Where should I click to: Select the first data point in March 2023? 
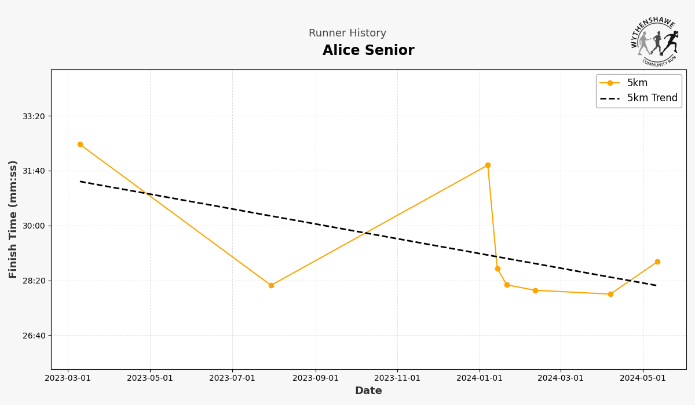[x=80, y=145]
